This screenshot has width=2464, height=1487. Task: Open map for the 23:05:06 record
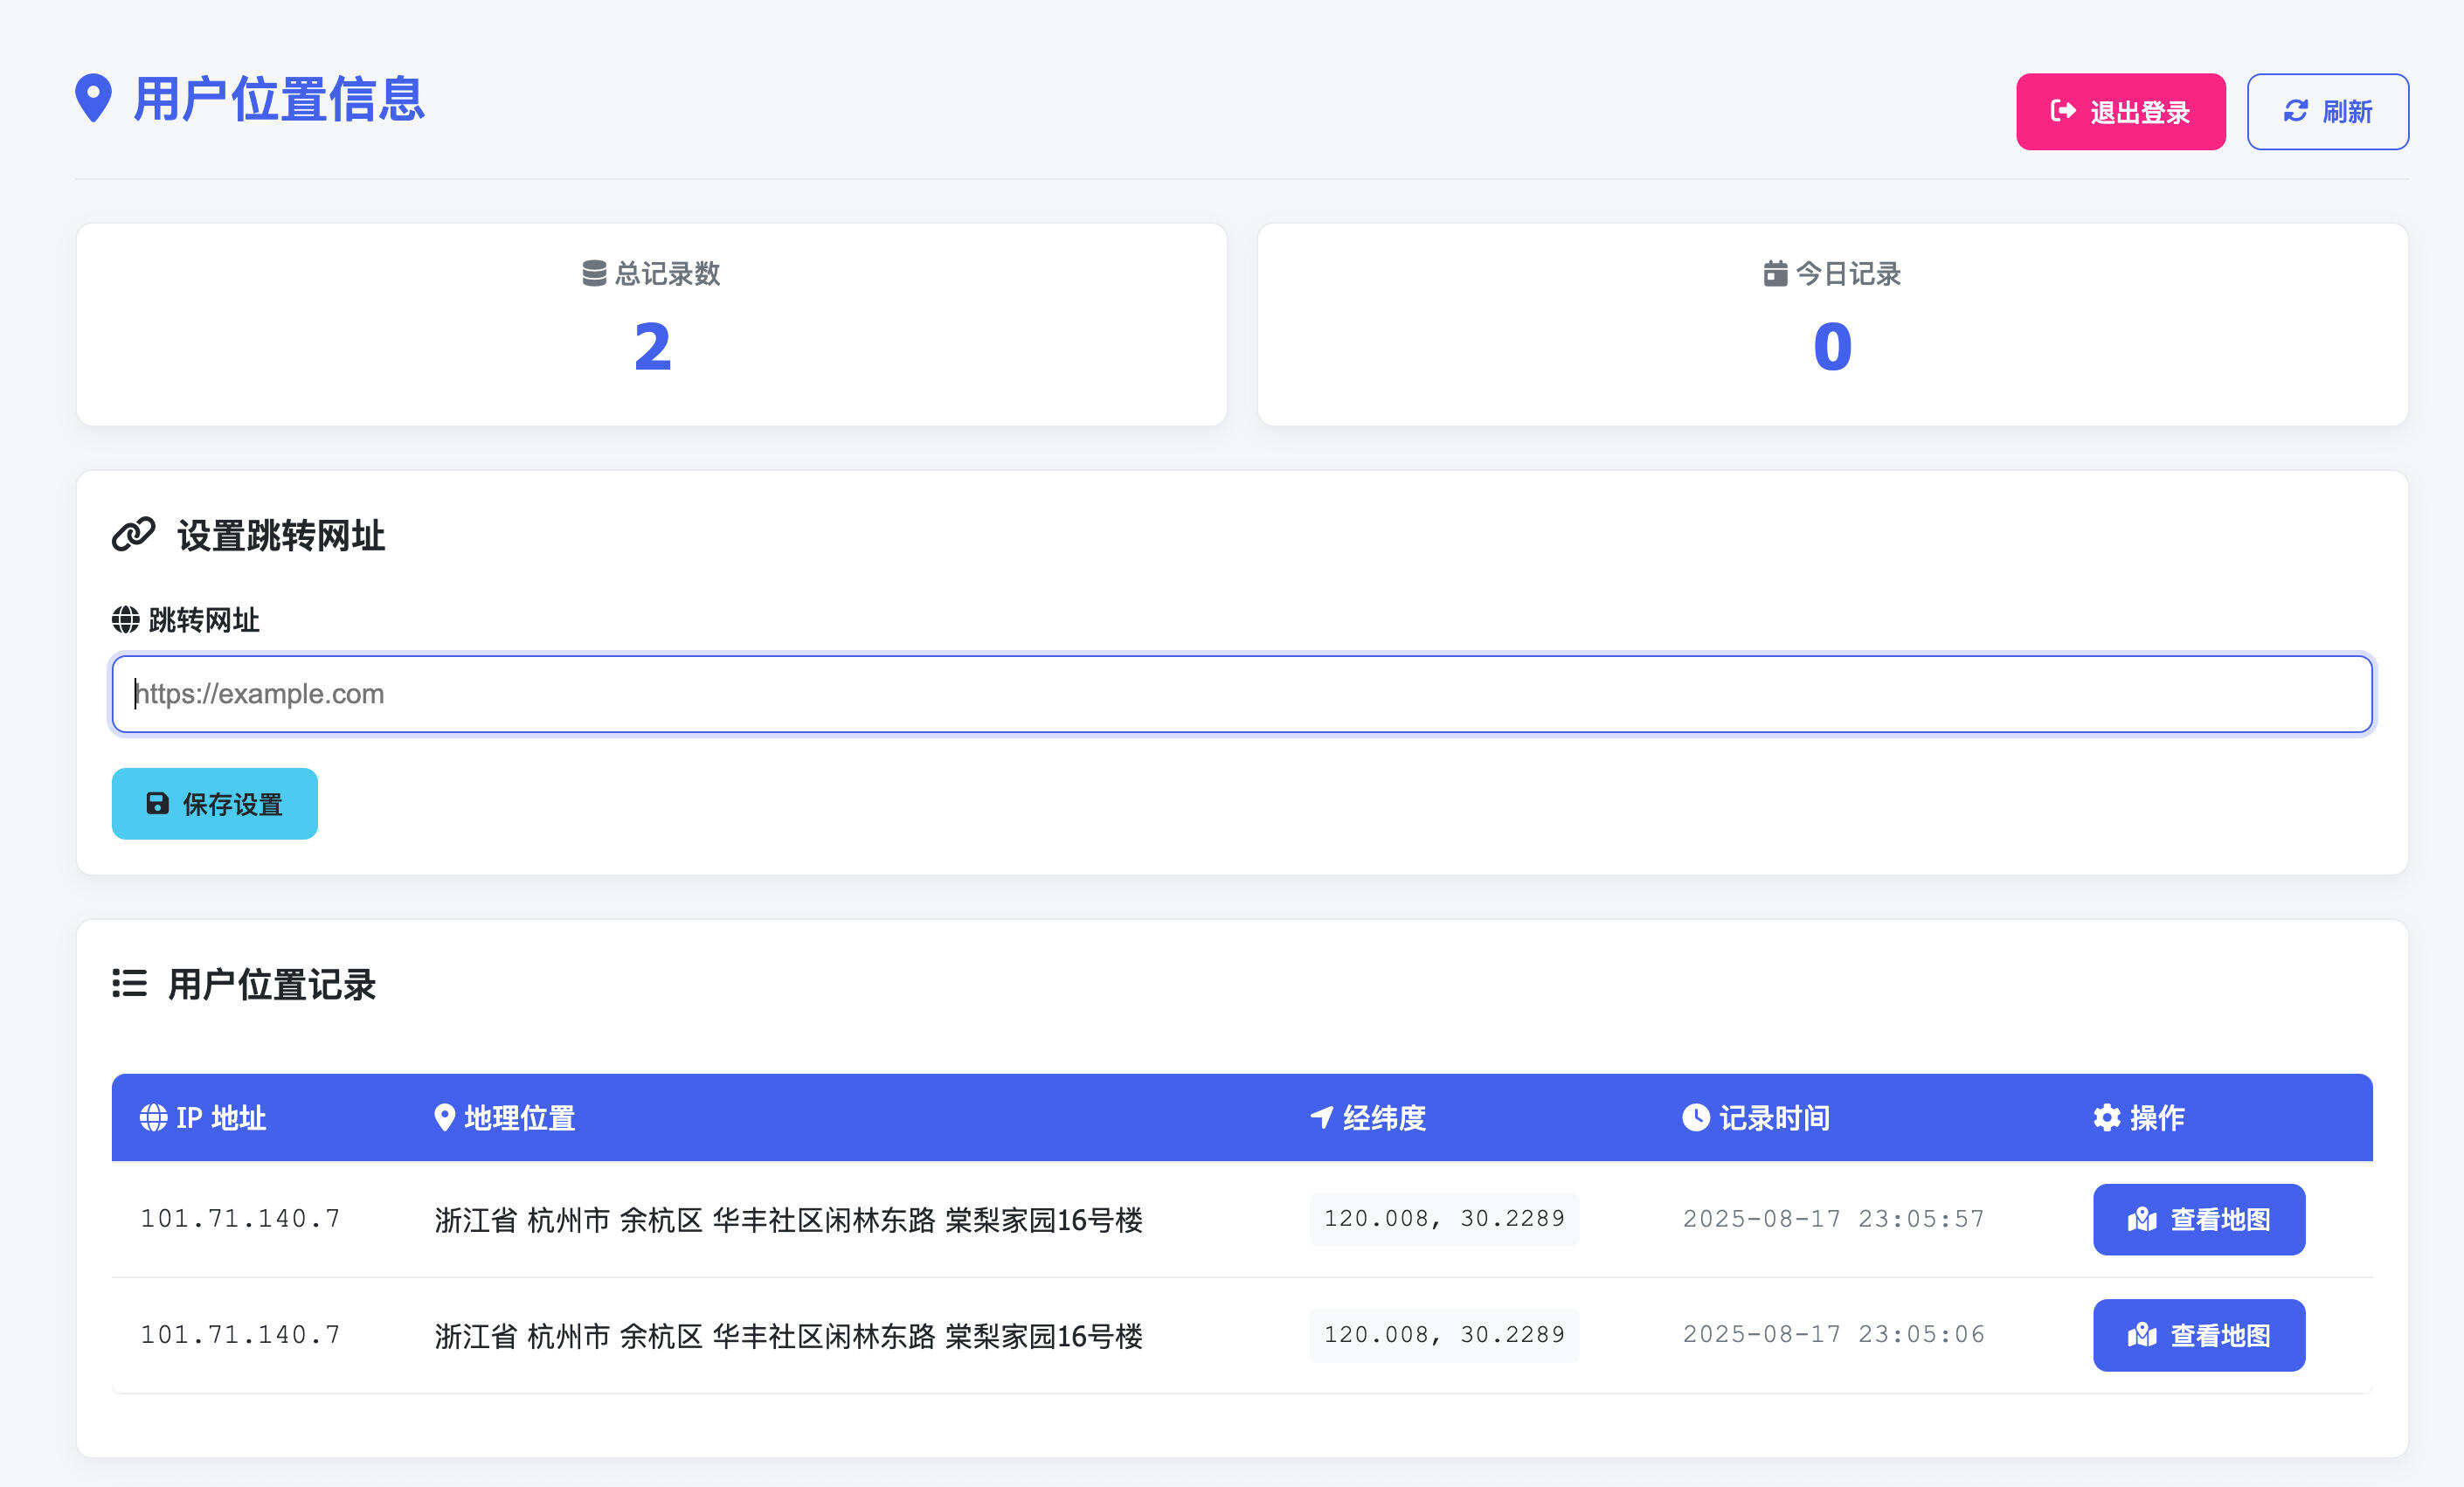coord(2198,1334)
